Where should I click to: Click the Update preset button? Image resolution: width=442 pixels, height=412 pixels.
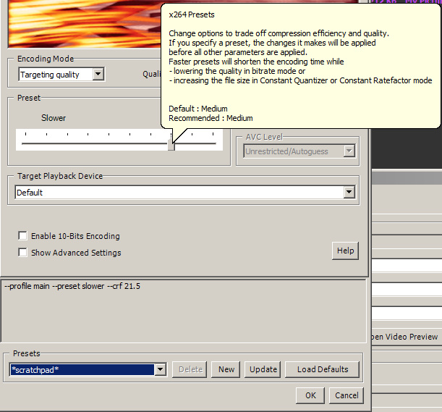[263, 369]
